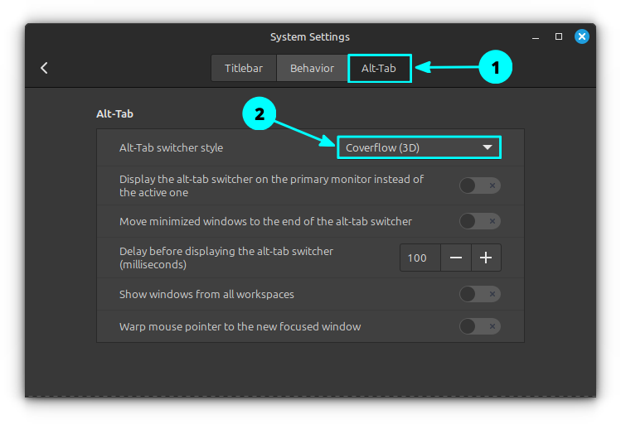Select the Alt-Tab tab

[x=379, y=68]
